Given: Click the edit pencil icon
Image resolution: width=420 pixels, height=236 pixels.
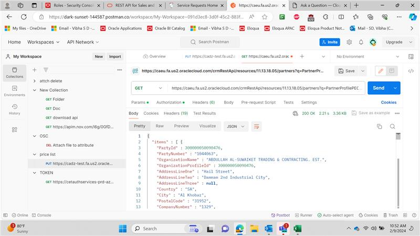Looking at the screenshot, I should (x=381, y=71).
